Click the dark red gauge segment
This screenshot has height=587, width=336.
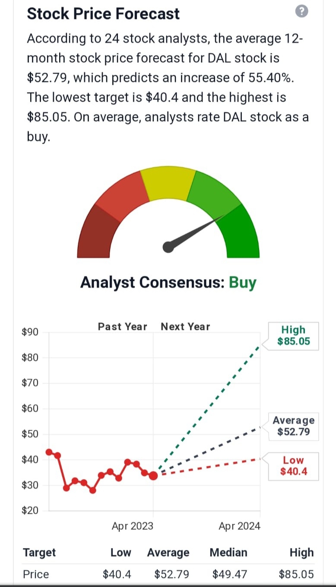tap(98, 232)
